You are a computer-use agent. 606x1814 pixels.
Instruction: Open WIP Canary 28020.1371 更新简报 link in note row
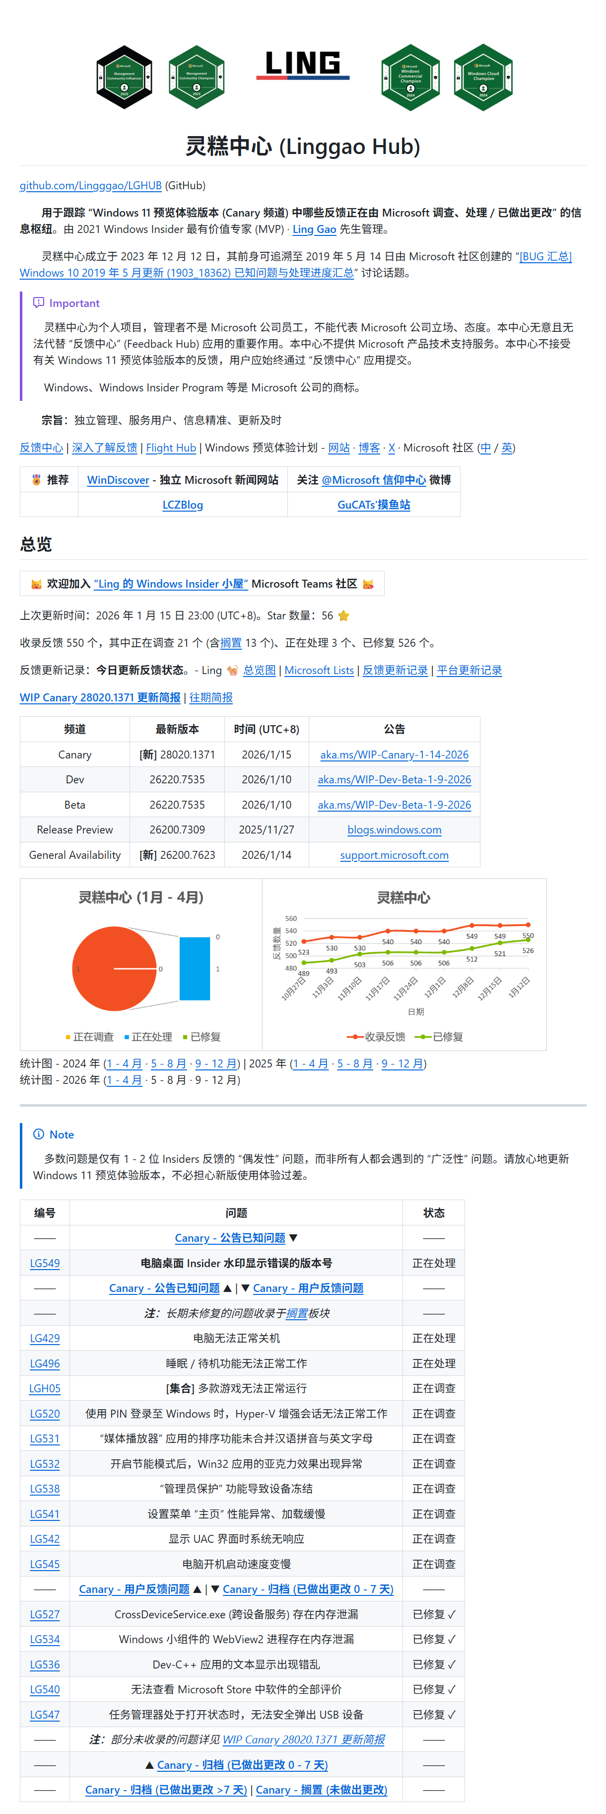coord(303,1739)
